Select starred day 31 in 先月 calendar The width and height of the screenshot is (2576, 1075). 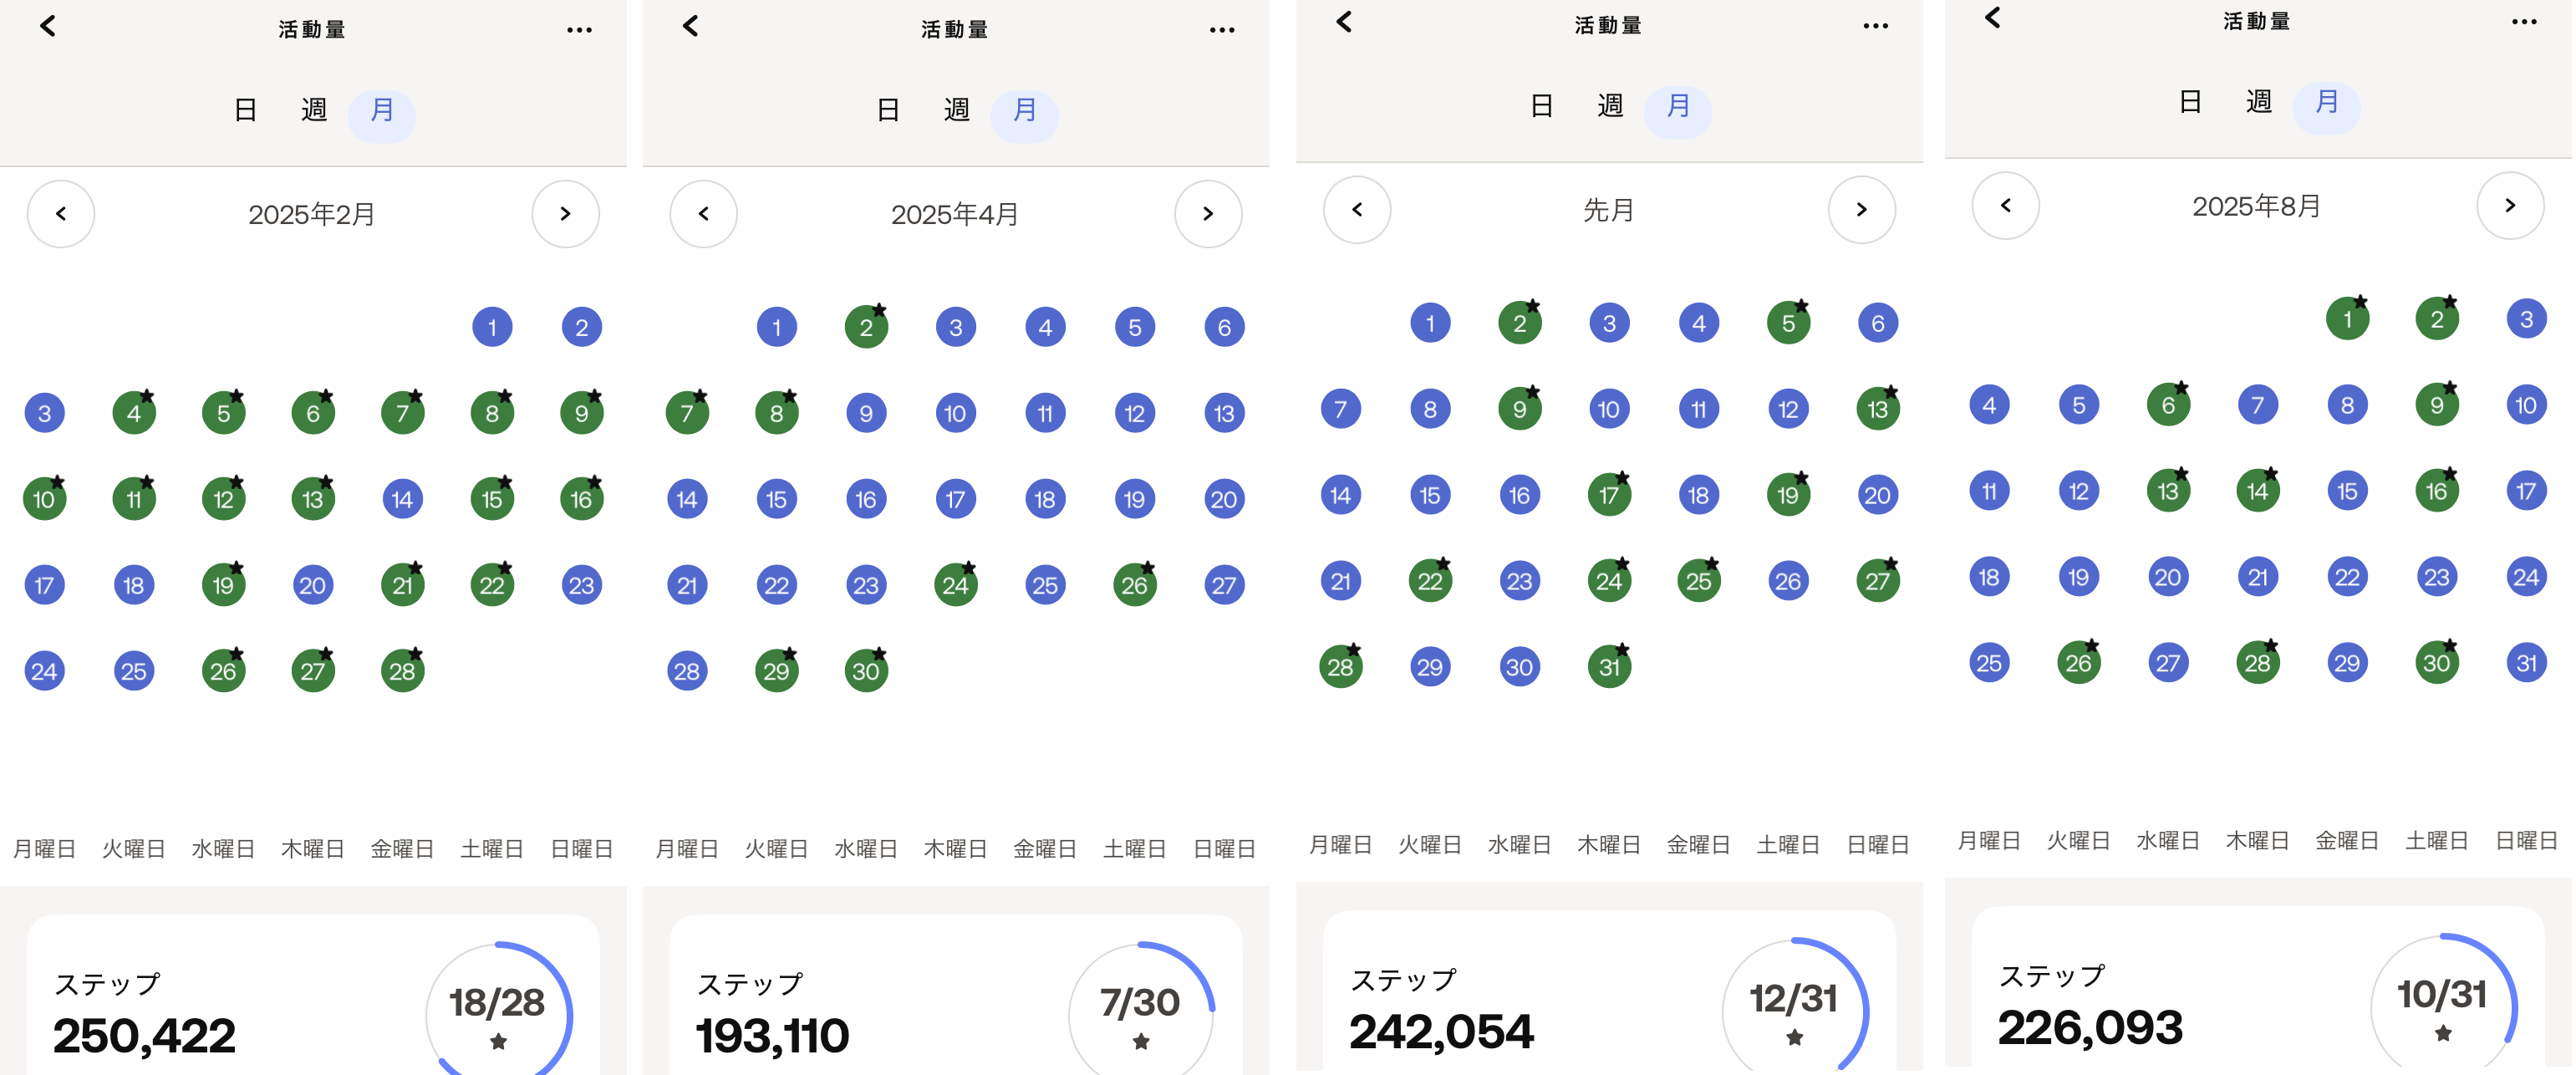coord(1609,667)
